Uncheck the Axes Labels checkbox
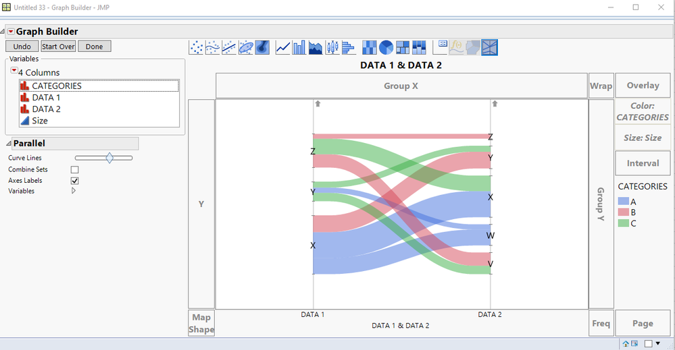The height and width of the screenshot is (350, 675). tap(75, 181)
